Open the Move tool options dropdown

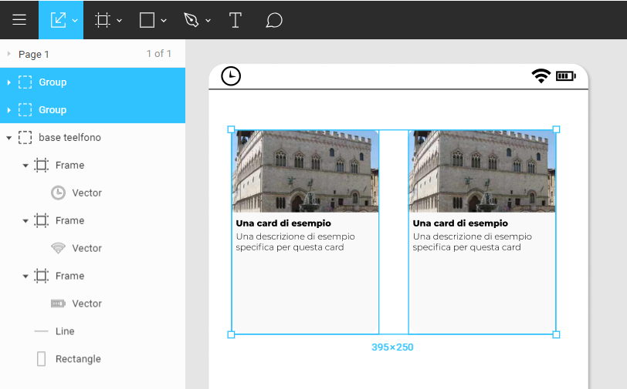tap(75, 21)
